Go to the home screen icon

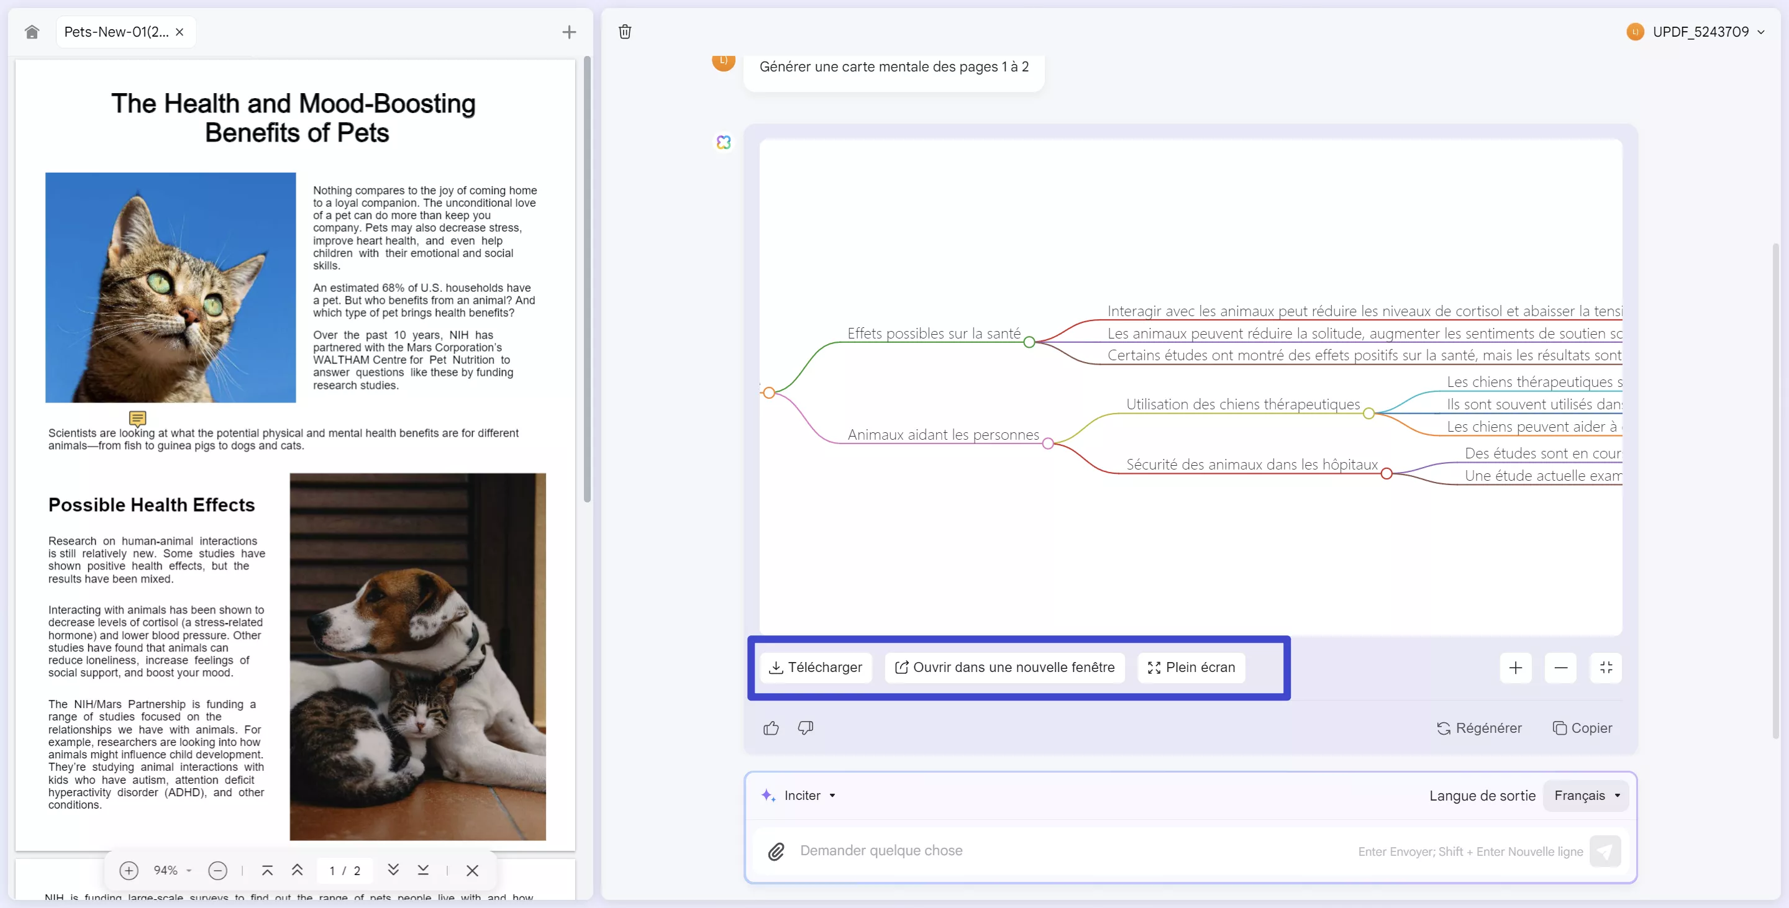32,32
